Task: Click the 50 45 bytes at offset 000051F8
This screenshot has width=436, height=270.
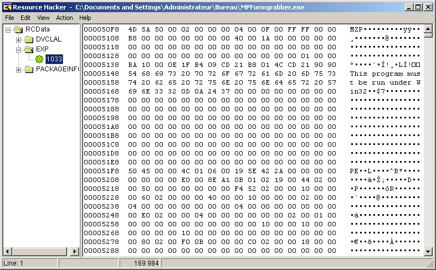Action: (x=139, y=171)
